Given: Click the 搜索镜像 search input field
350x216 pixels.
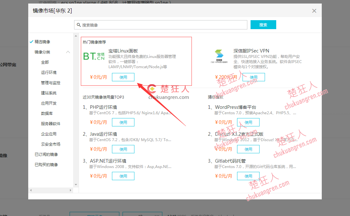Looking at the screenshot, I should [161, 25].
